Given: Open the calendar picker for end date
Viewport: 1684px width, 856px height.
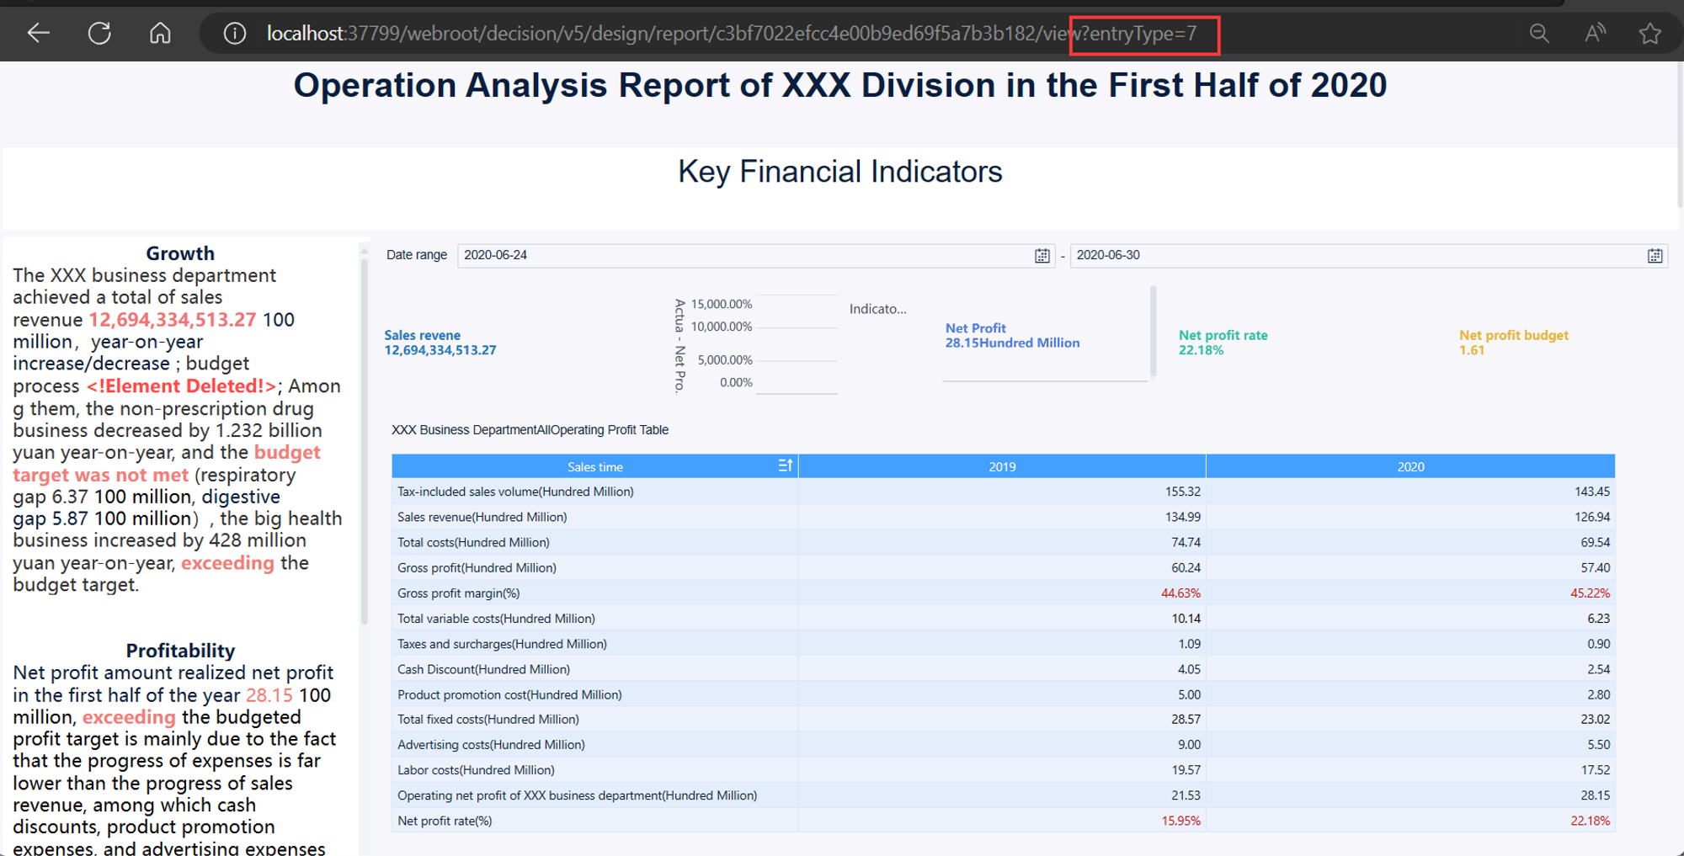Looking at the screenshot, I should tap(1655, 256).
